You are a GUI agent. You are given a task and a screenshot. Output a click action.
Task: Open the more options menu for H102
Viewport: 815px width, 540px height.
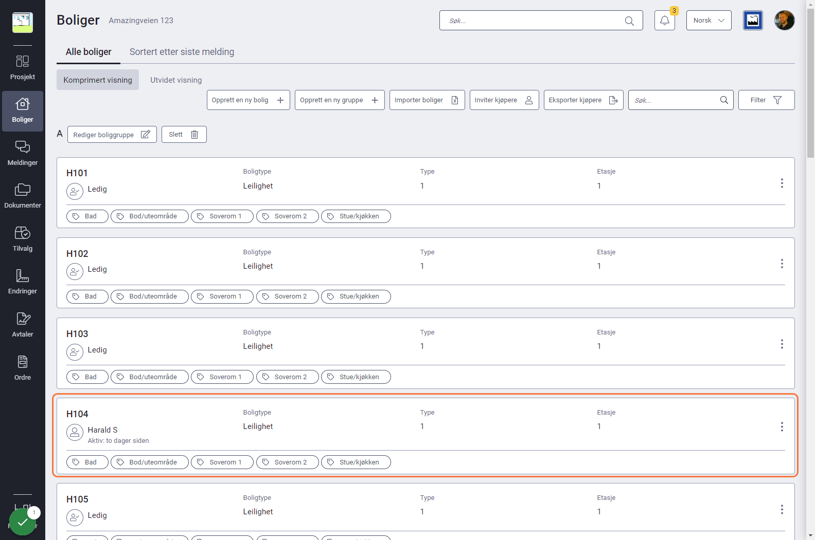tap(782, 264)
